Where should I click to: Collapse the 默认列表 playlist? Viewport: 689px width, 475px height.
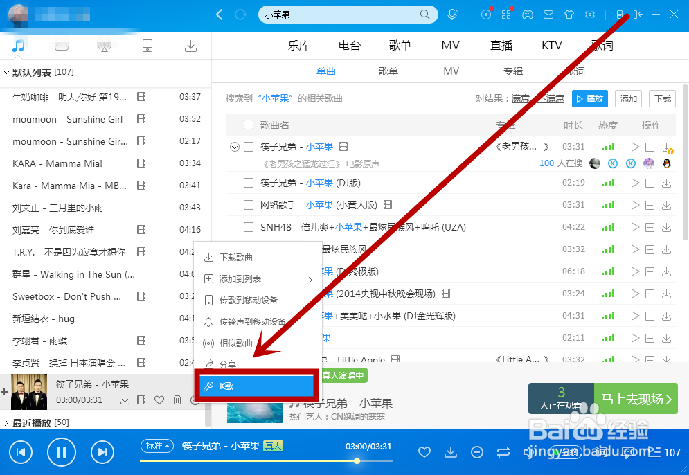coord(6,72)
